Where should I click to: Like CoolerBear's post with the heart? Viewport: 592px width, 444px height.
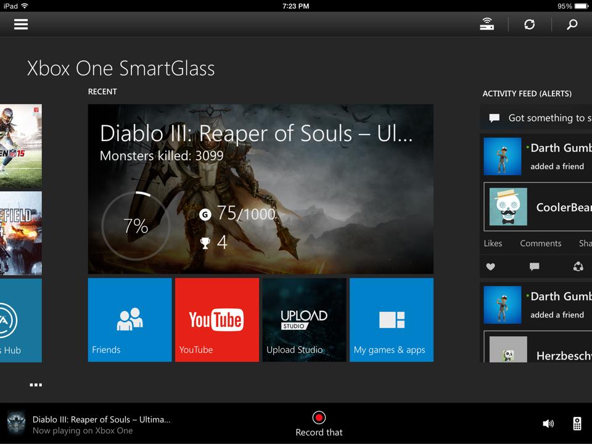point(491,266)
